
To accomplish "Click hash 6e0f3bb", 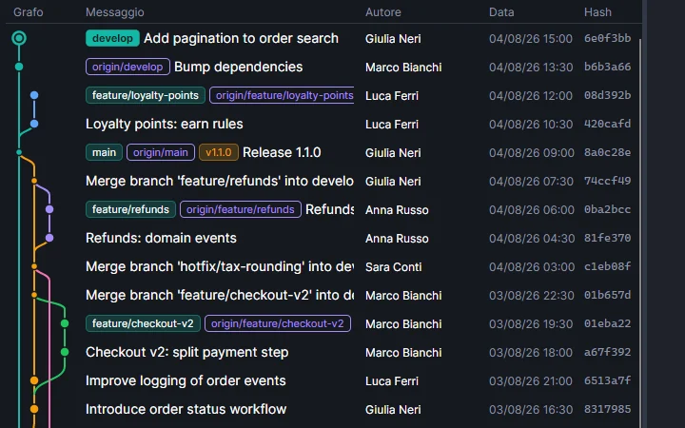I will [607, 38].
